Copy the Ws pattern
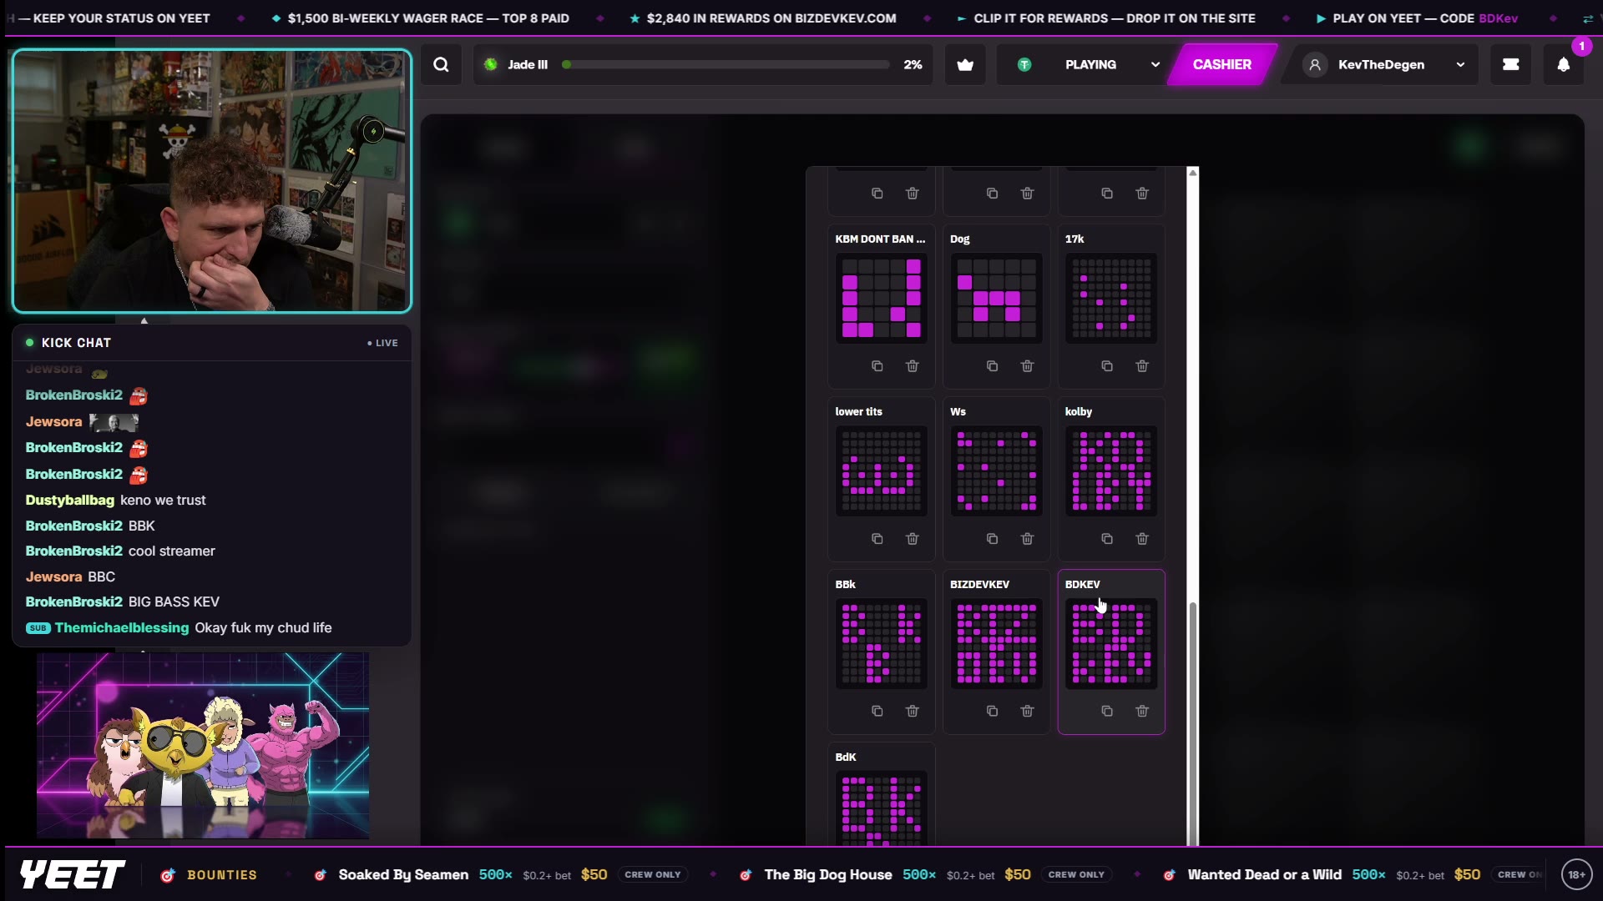The height and width of the screenshot is (901, 1603). (x=992, y=539)
